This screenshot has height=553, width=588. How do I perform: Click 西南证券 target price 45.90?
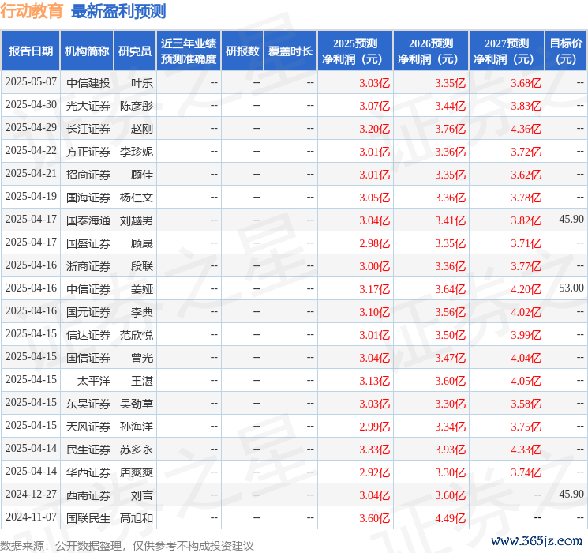571,494
